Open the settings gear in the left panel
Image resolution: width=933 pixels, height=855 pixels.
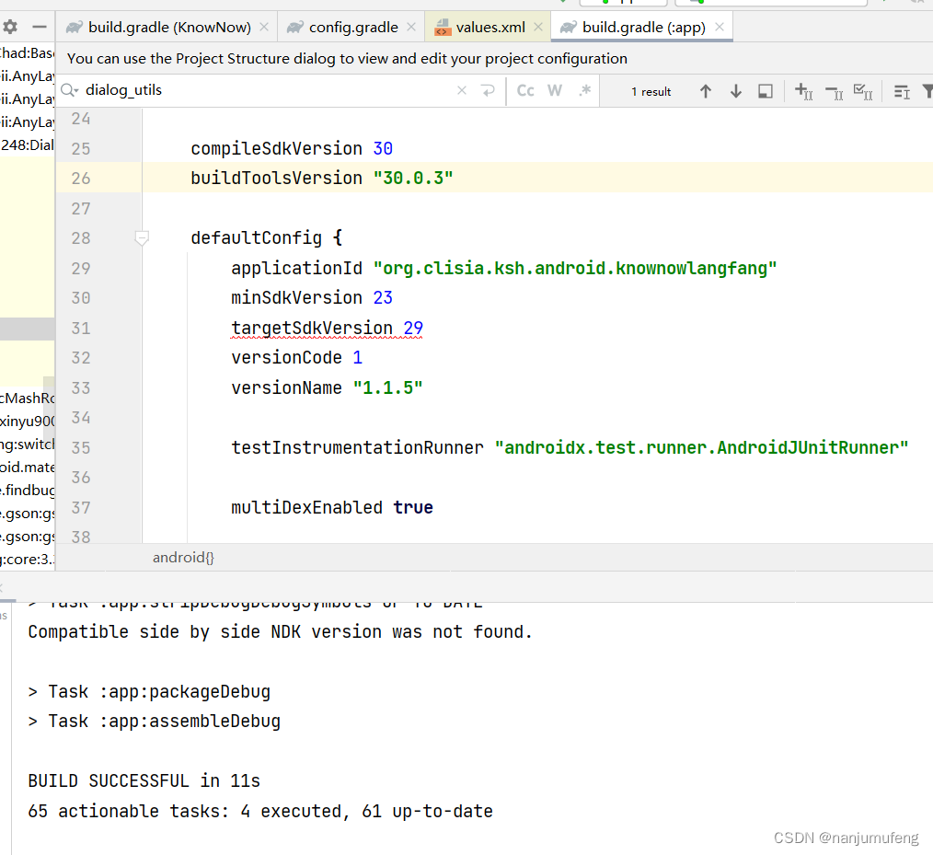pyautogui.click(x=10, y=28)
